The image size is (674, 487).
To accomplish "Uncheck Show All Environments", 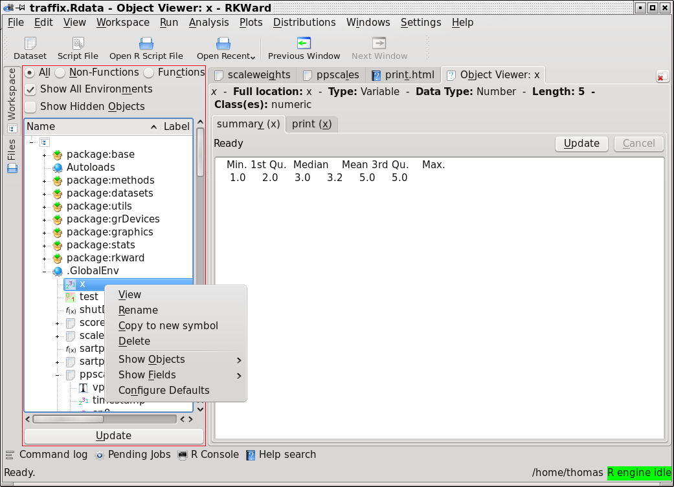I will pos(30,89).
